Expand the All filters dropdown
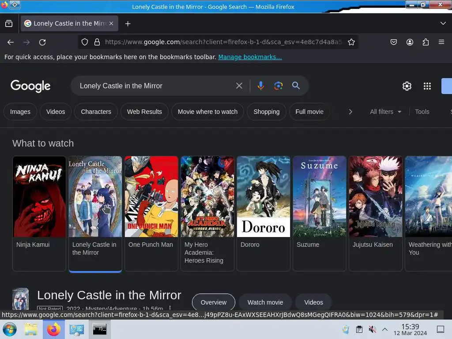This screenshot has height=339, width=452. click(385, 112)
